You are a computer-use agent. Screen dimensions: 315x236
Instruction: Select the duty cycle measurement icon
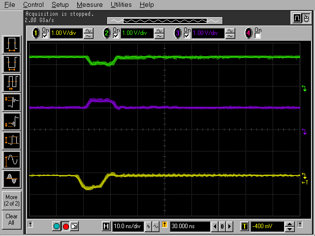point(11,83)
